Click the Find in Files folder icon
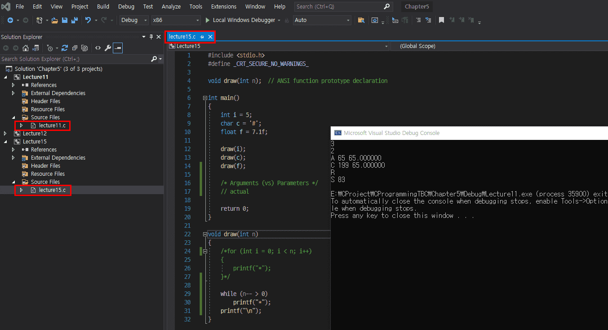Viewport: 608px width, 330px height. (361, 20)
